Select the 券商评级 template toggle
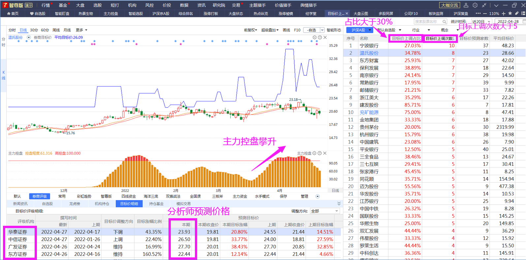 point(39,196)
